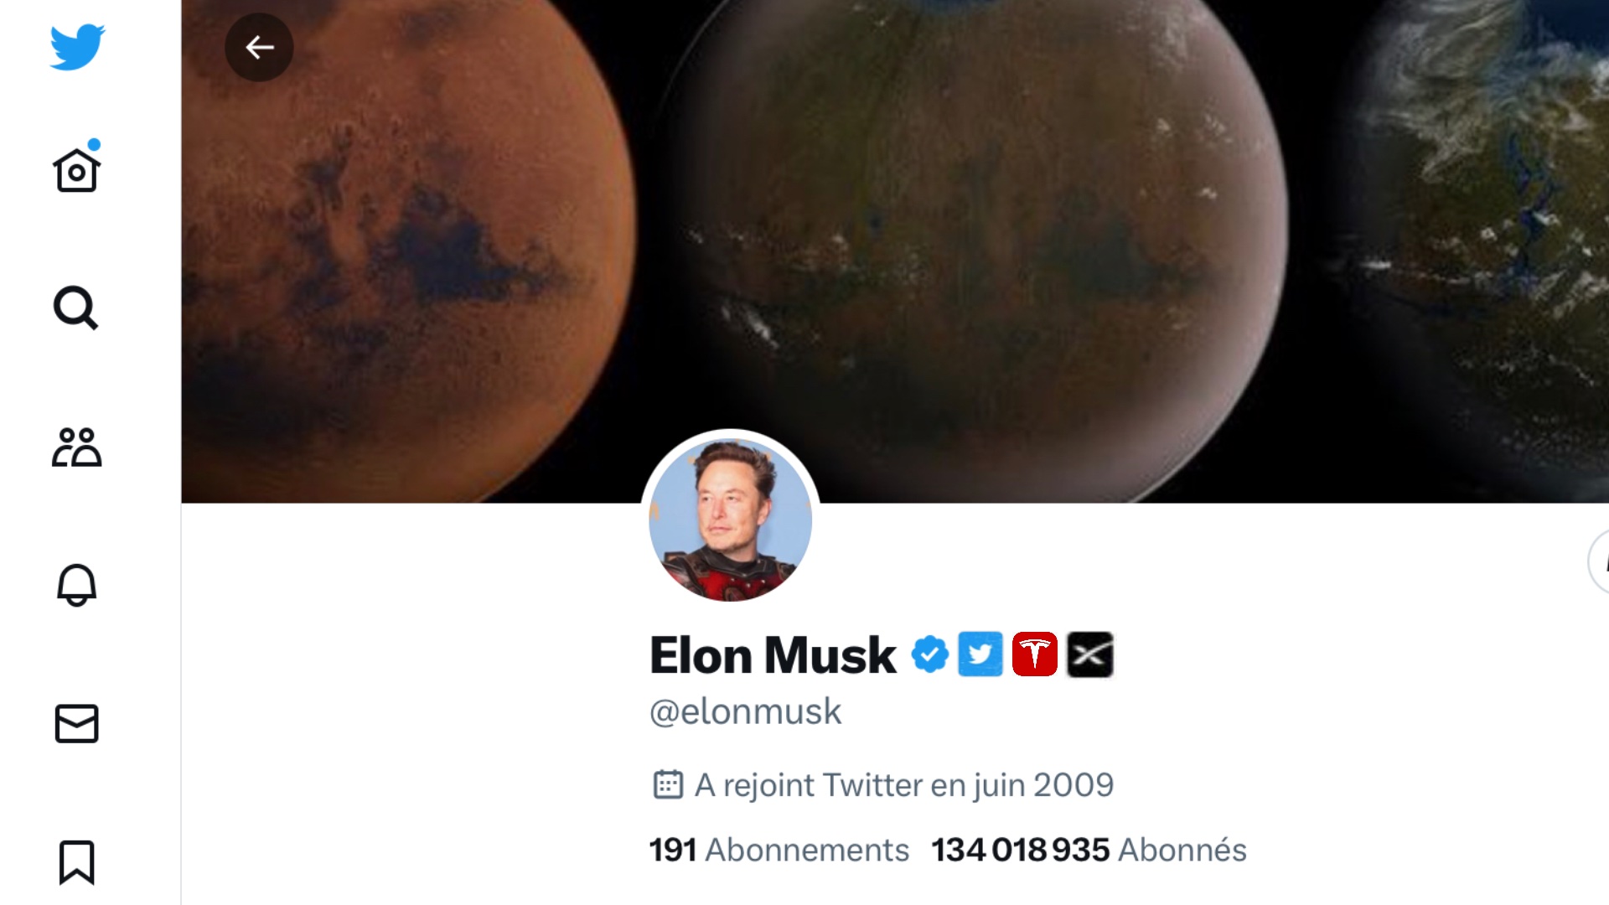The width and height of the screenshot is (1609, 905).
Task: Open Notifications bell icon
Action: [77, 585]
